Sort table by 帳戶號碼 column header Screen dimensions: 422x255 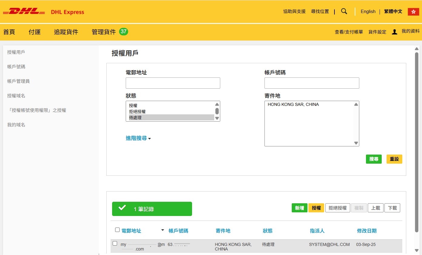click(x=178, y=231)
